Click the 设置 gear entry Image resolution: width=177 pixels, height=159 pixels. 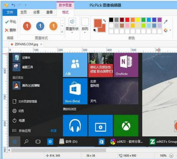coord(18,111)
